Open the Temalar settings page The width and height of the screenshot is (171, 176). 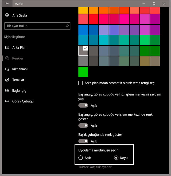coord(18,80)
